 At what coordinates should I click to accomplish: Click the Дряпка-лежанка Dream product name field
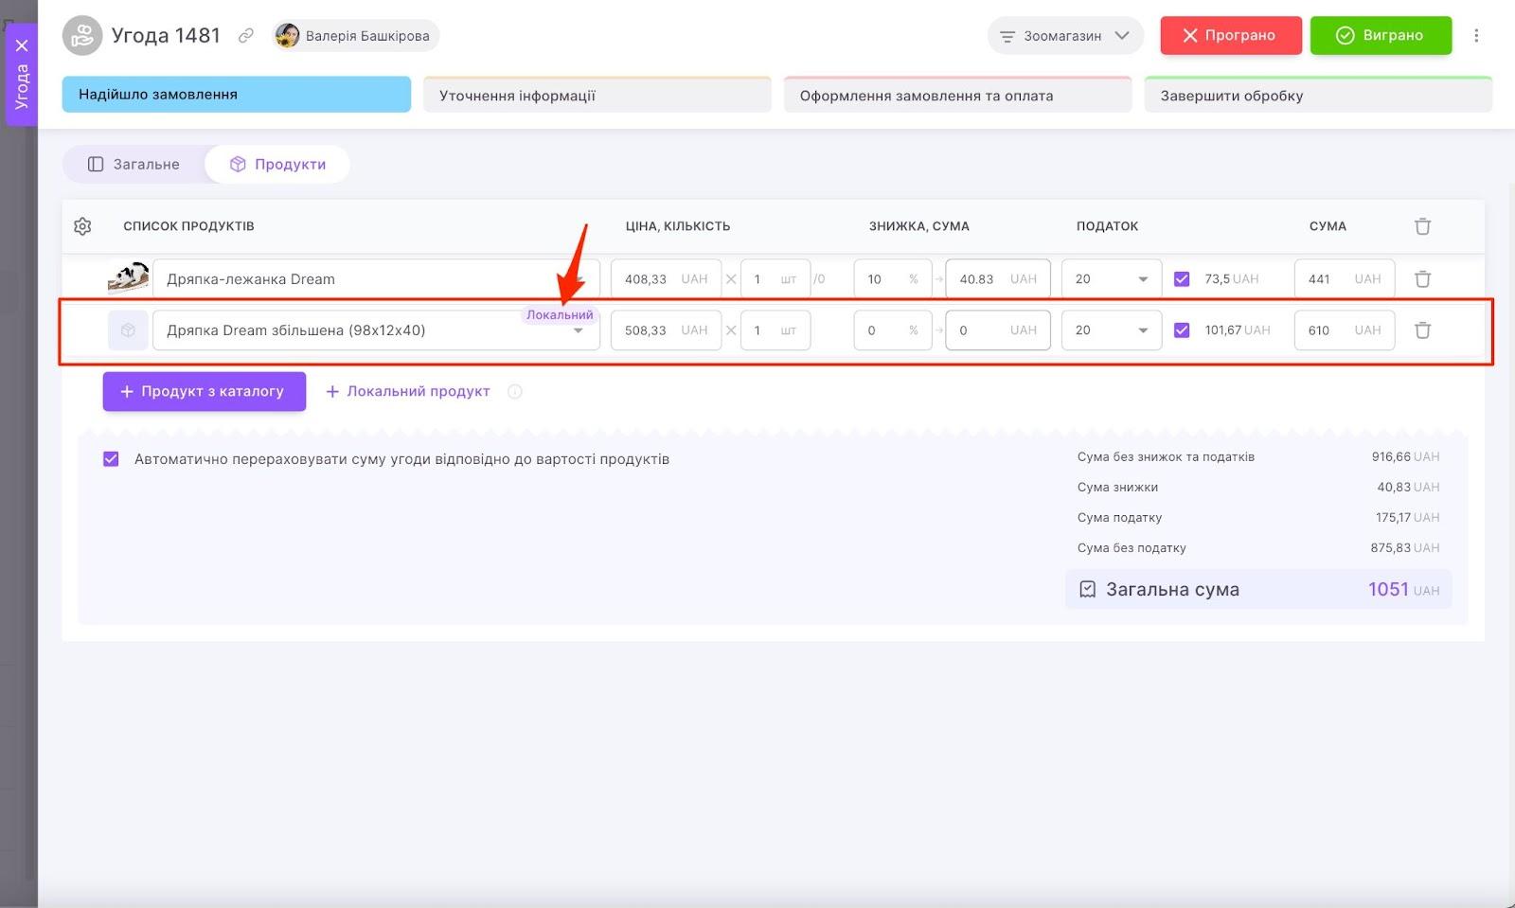tap(376, 279)
